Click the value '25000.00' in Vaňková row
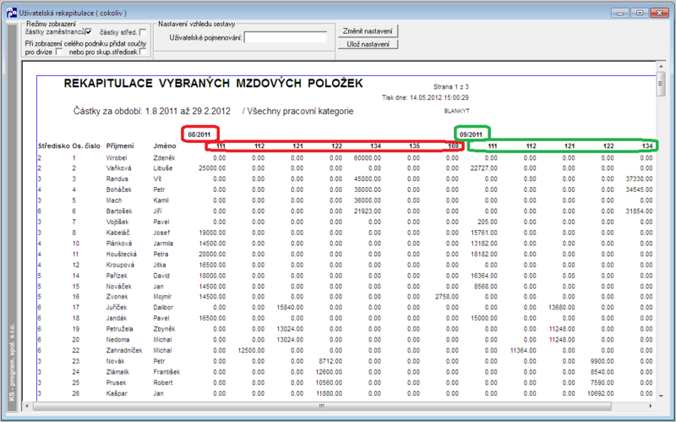This screenshot has height=422, width=676. point(212,168)
